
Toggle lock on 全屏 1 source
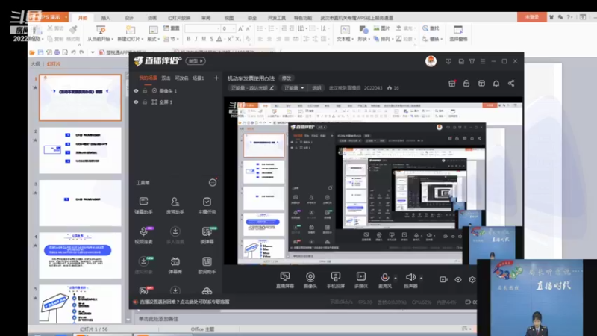click(x=145, y=102)
